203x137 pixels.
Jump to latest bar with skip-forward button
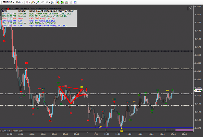pos(190,8)
